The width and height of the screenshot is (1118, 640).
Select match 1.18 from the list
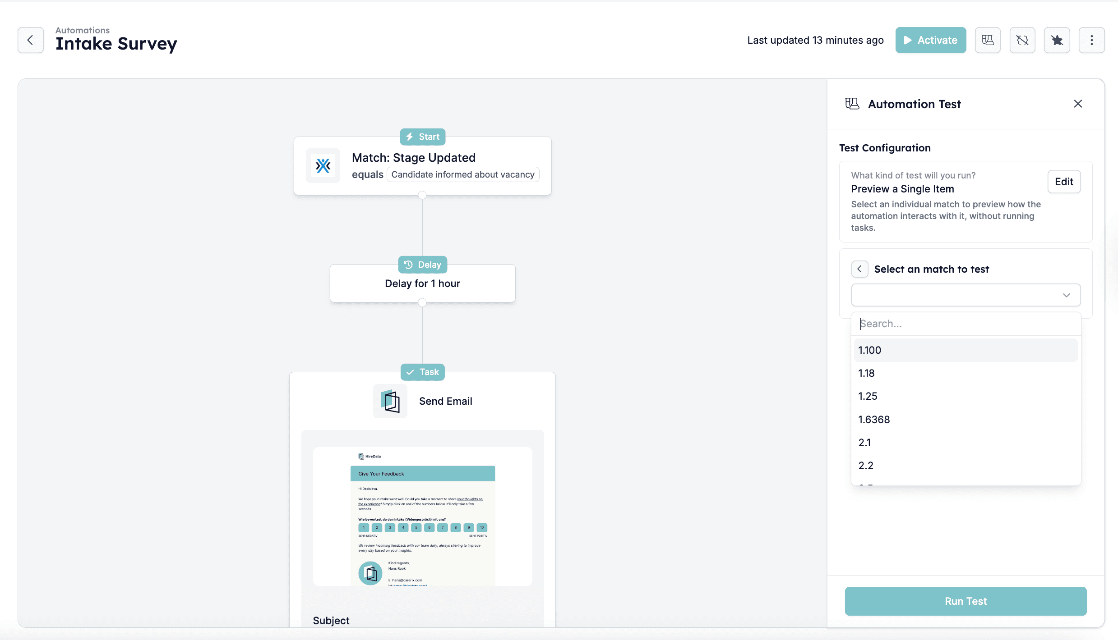coord(966,373)
